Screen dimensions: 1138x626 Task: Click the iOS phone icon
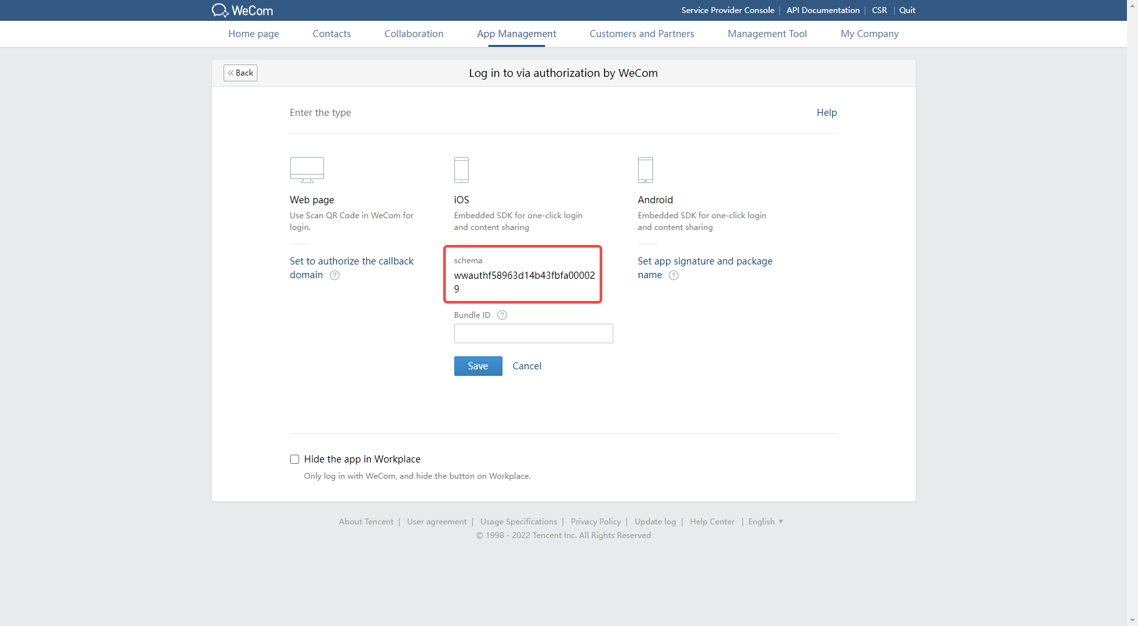(461, 170)
